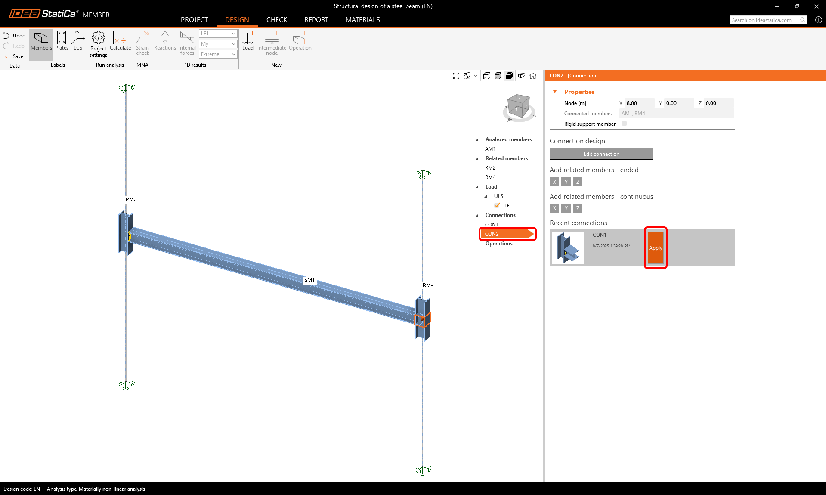Uncheck the LE1 load checkbox
Screen dimensions: 826x495
(x=498, y=205)
